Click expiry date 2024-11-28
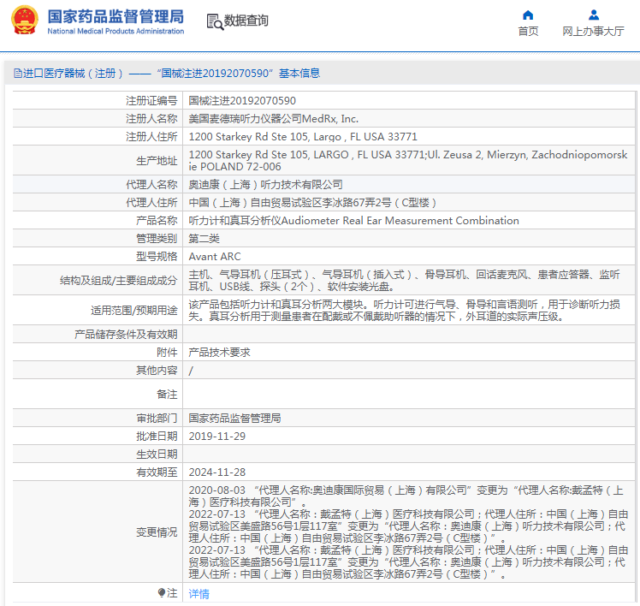This screenshot has width=640, height=606. click(217, 472)
